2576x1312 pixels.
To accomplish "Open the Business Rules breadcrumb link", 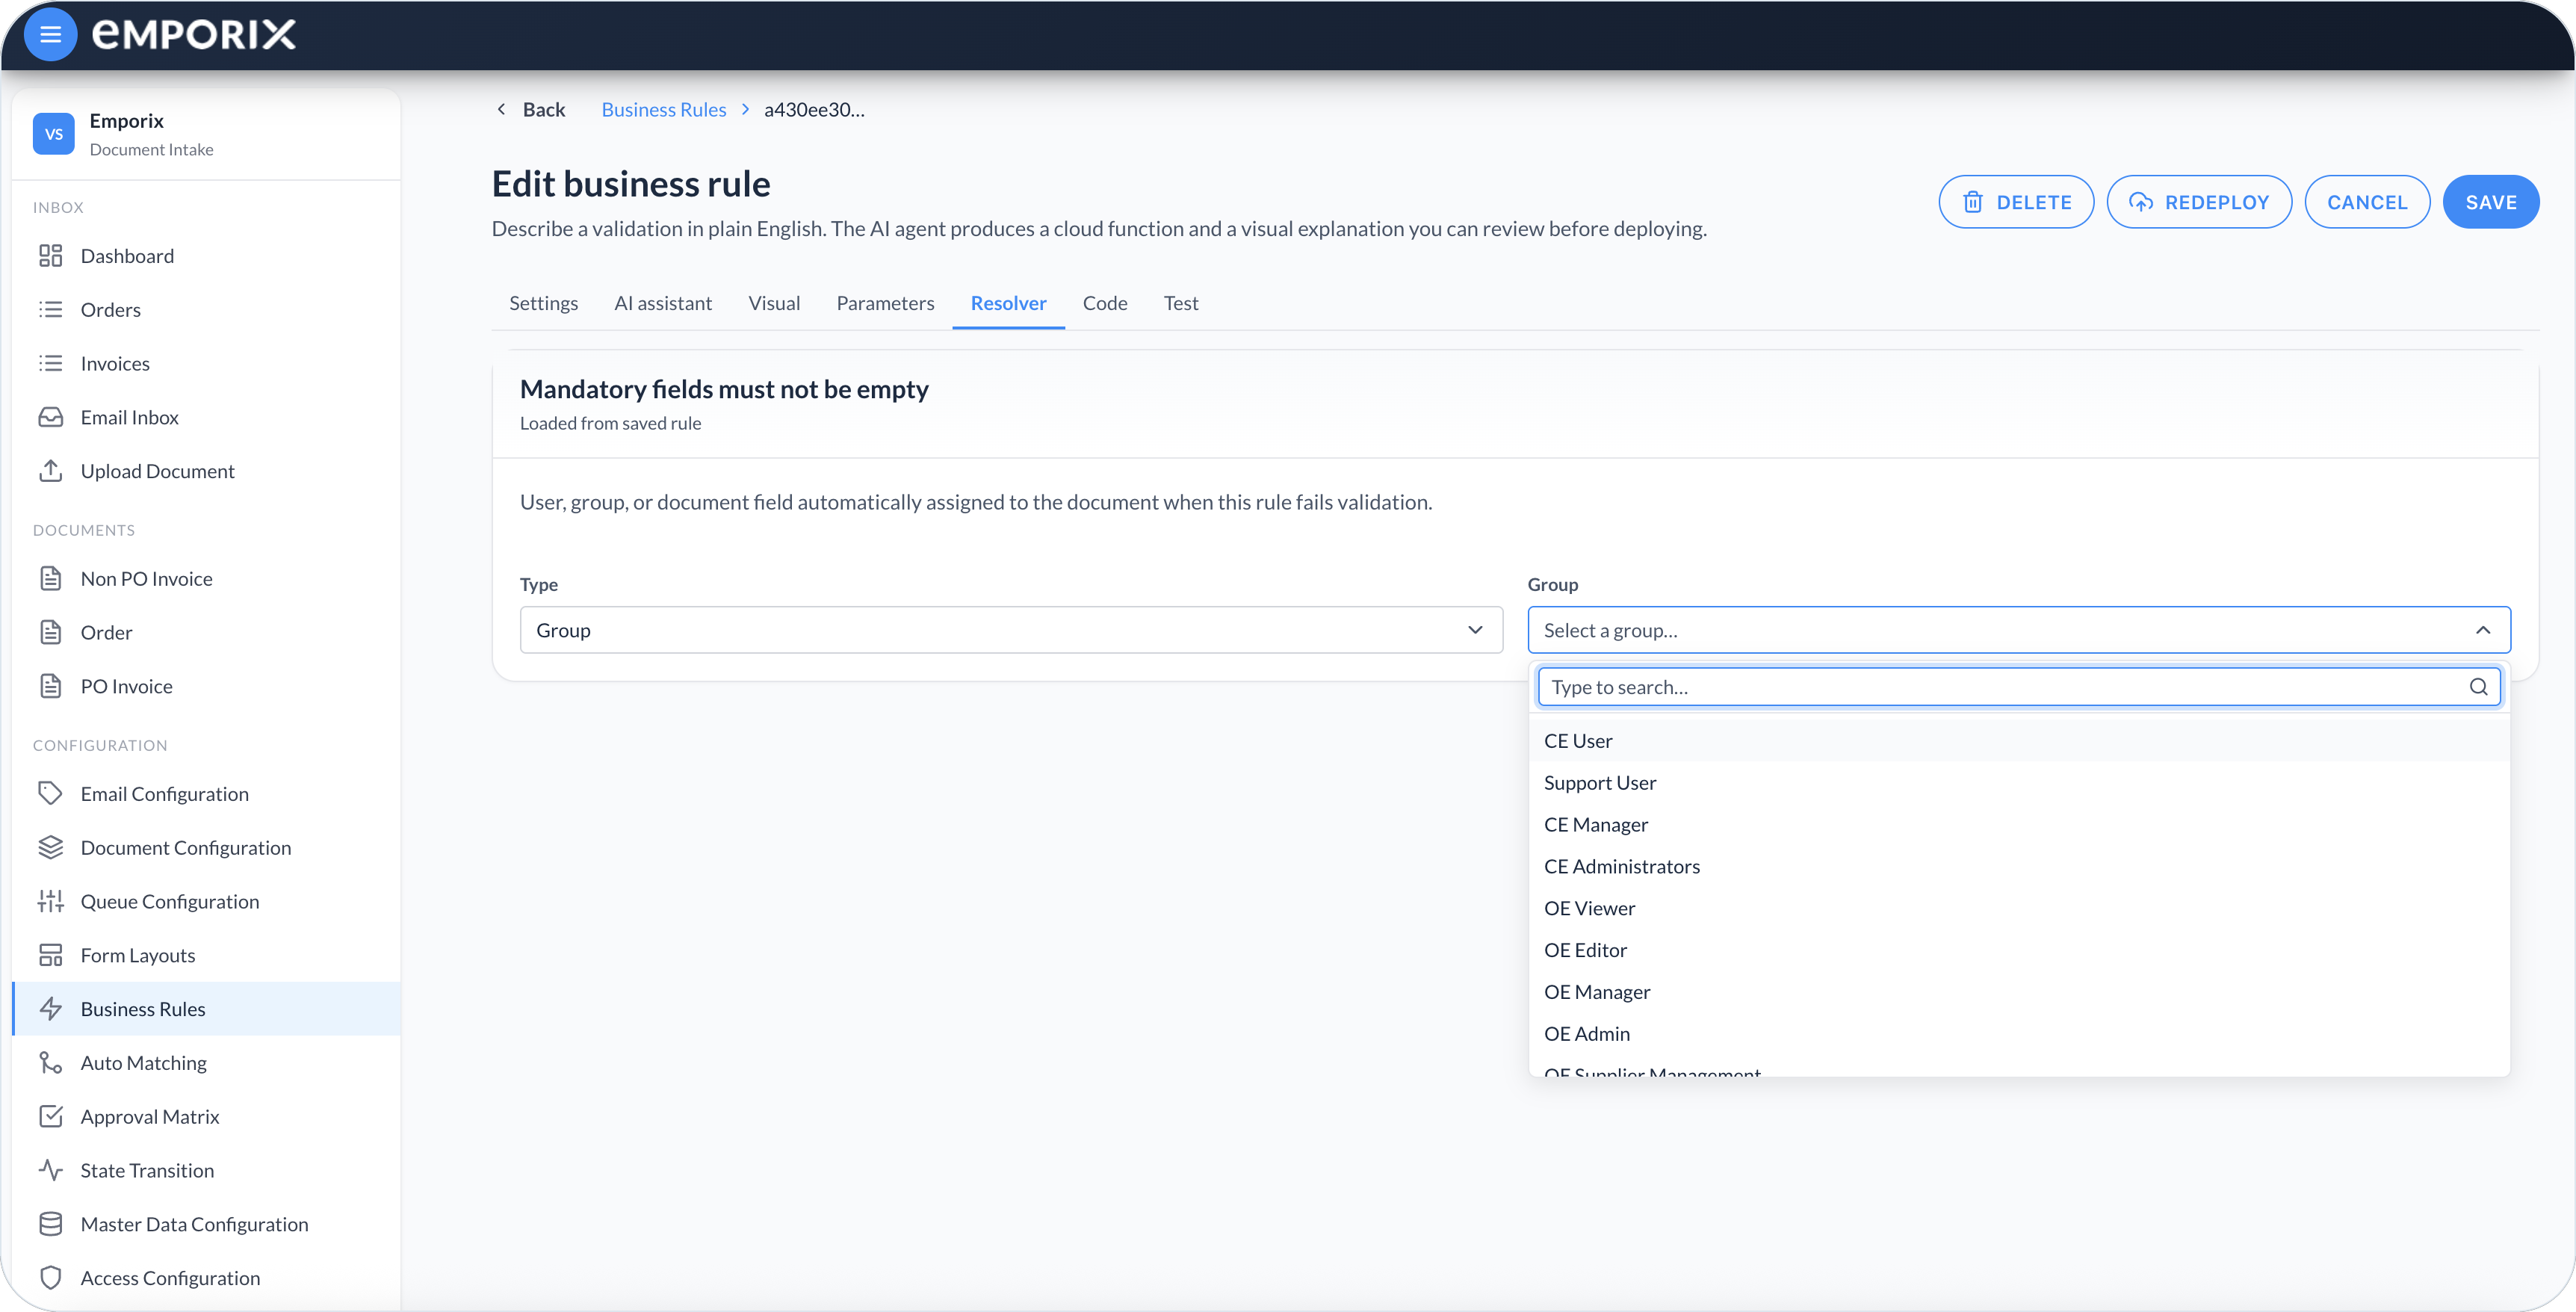I will point(664,110).
